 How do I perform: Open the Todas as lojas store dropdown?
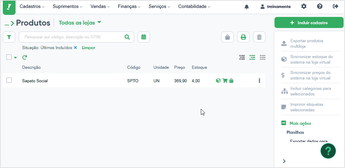point(80,23)
